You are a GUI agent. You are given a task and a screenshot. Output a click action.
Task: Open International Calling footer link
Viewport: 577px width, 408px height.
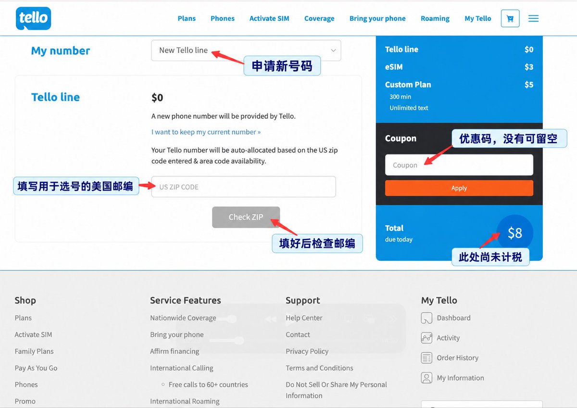tap(182, 368)
